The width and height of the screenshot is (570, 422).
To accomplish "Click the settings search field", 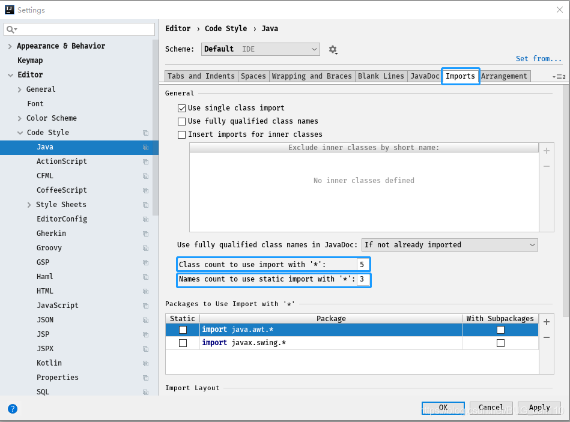I will coord(79,29).
